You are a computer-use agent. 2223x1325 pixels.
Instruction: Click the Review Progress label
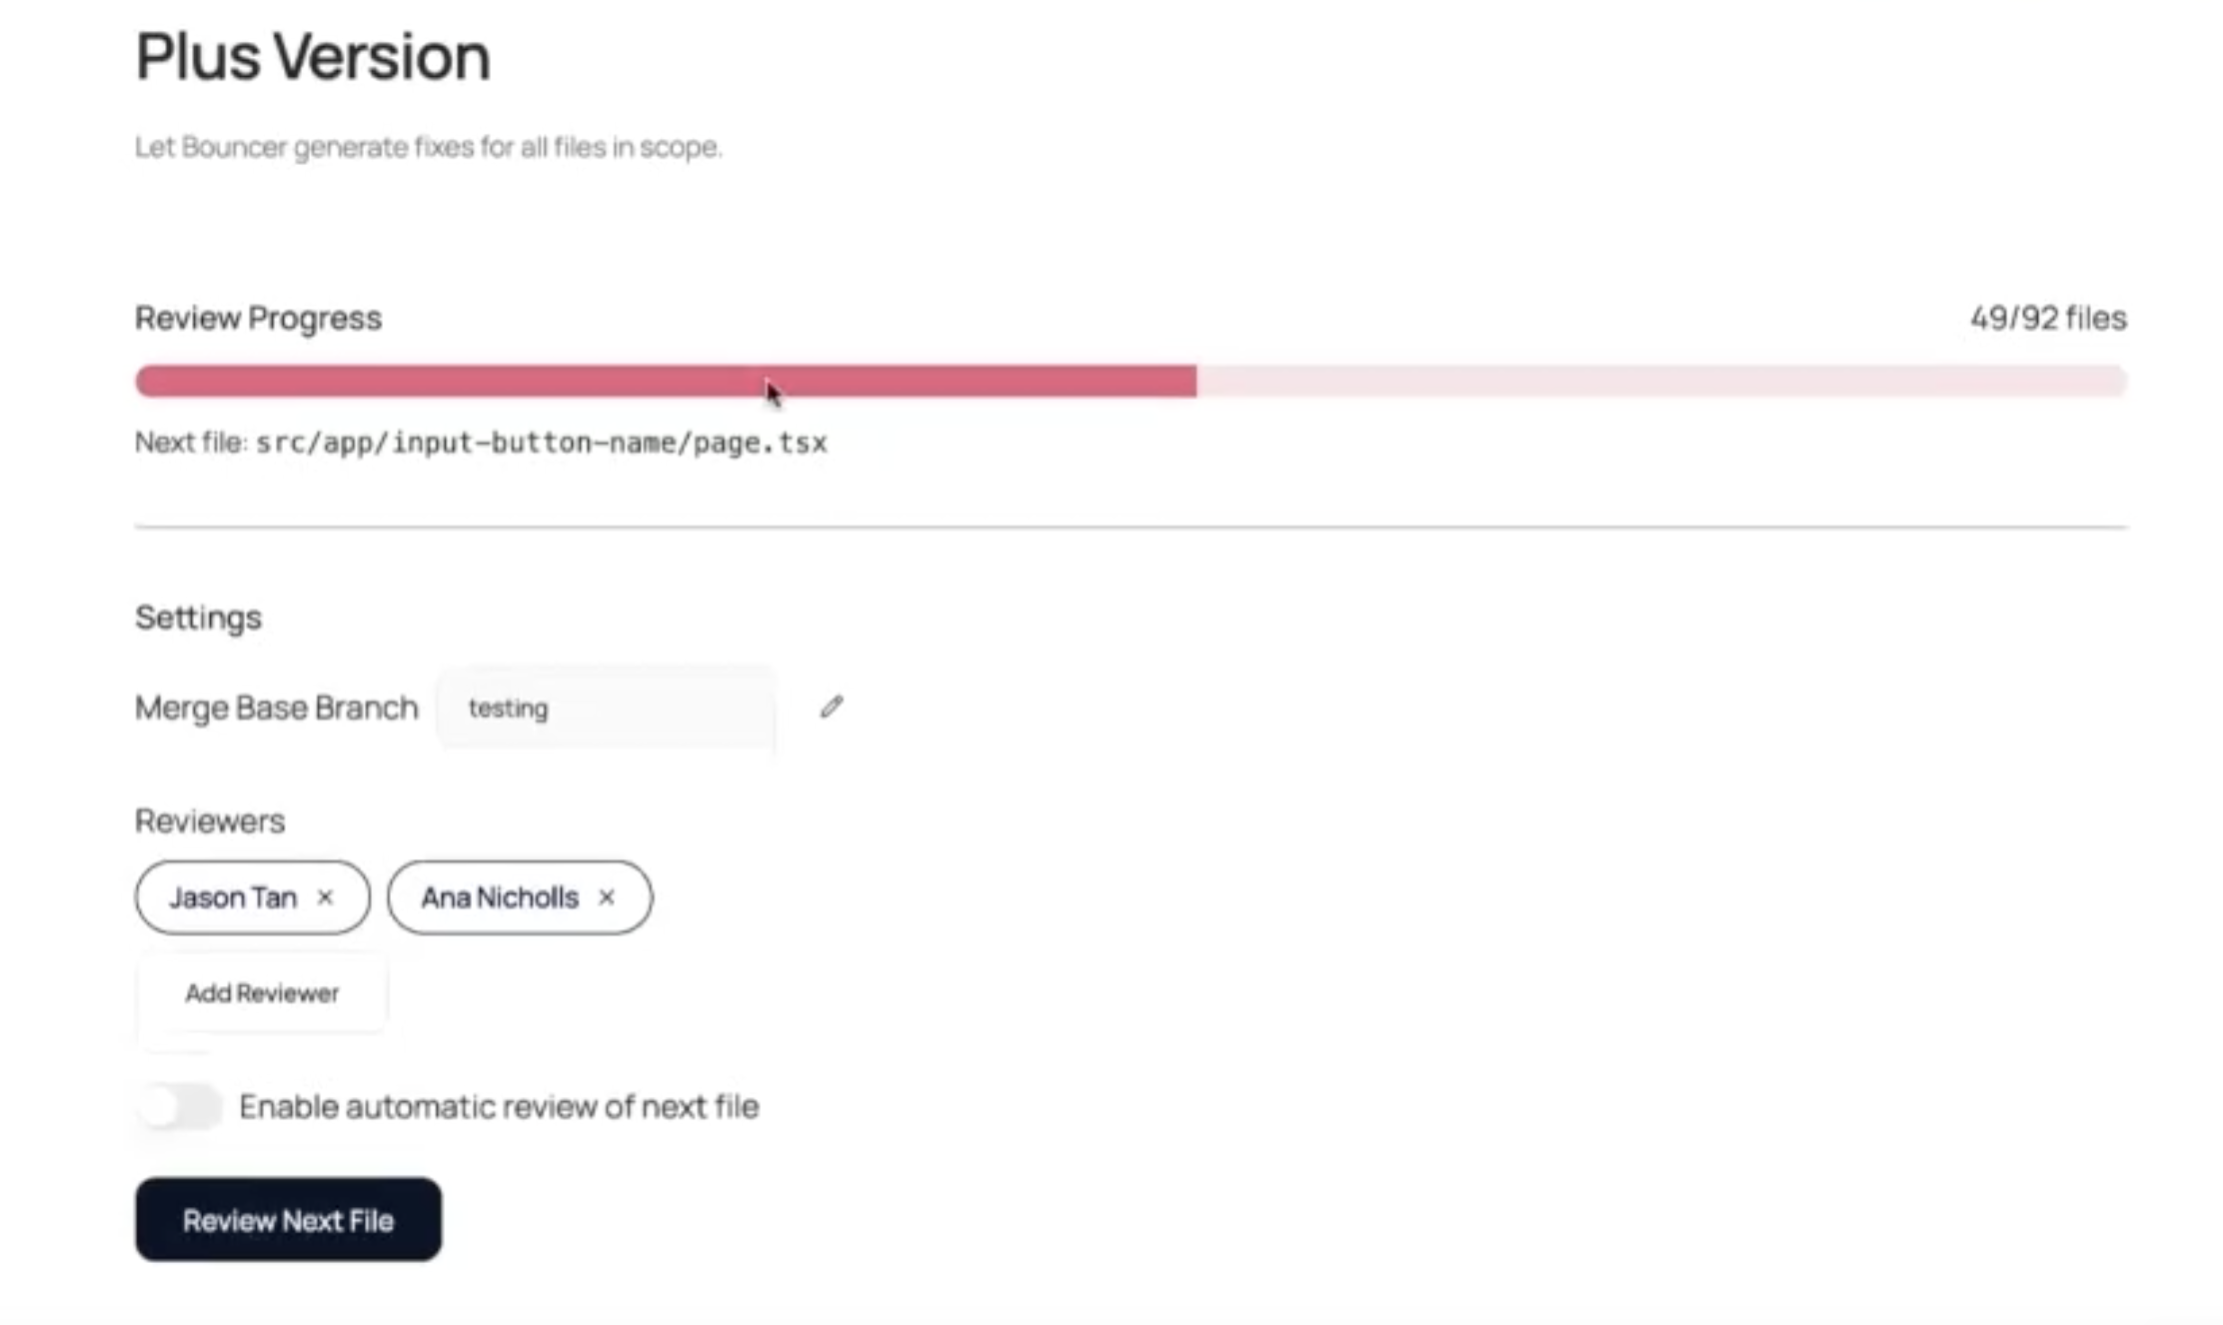click(258, 318)
